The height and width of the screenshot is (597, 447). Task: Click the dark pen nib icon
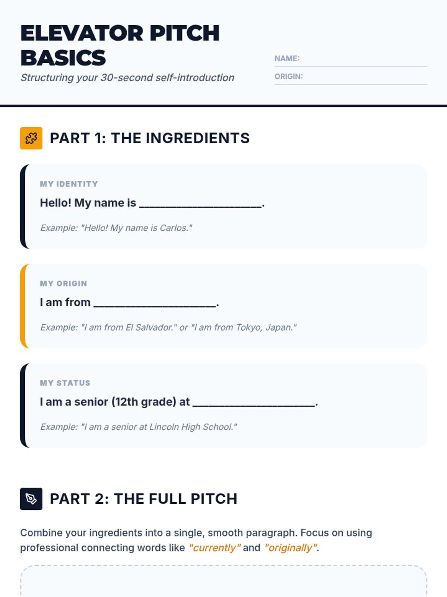(x=31, y=499)
